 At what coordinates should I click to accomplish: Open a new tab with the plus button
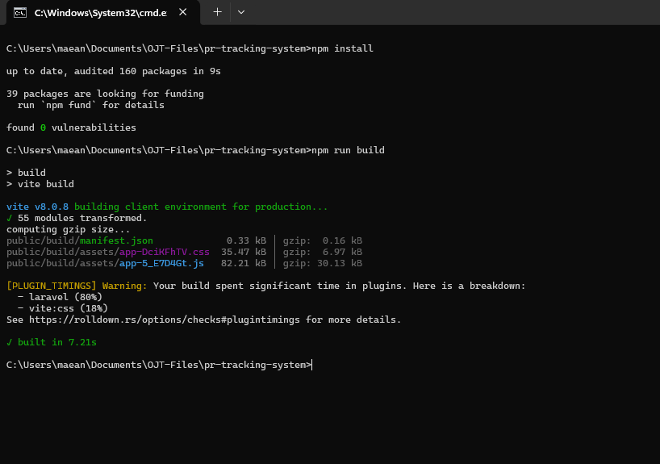tap(217, 12)
